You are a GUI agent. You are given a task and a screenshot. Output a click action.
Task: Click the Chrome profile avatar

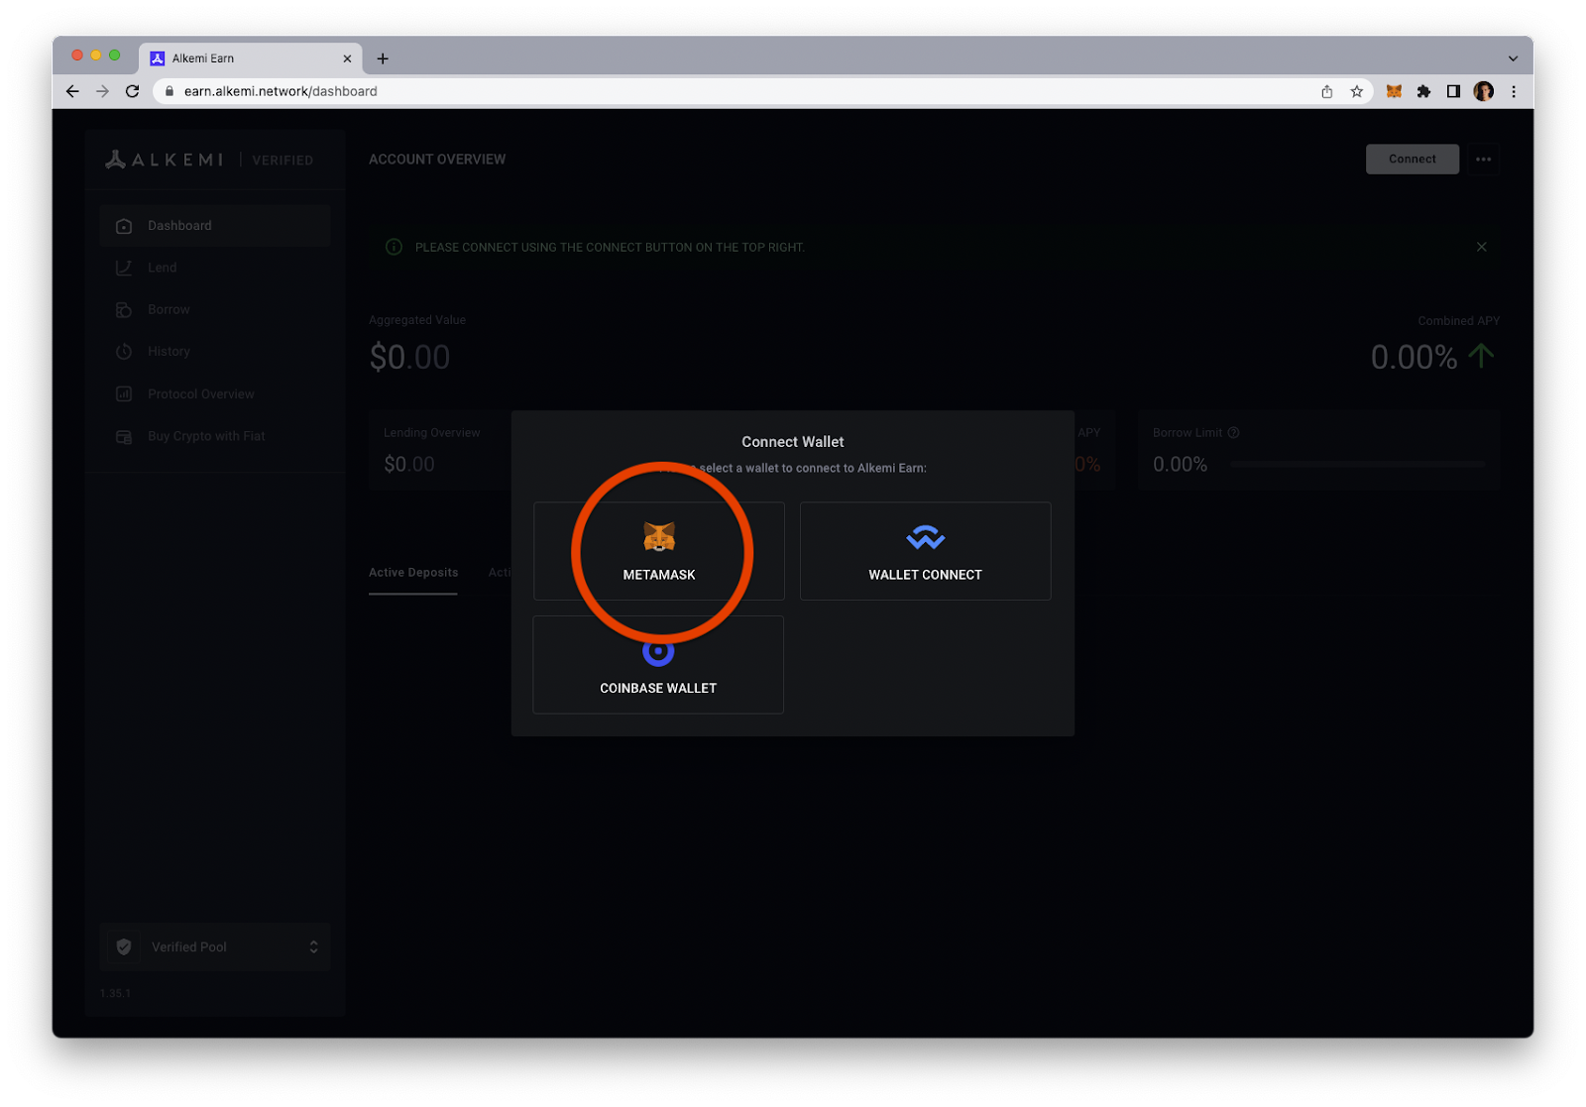[x=1483, y=91]
